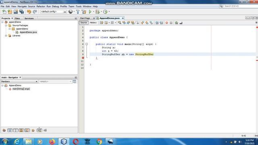The height and width of the screenshot is (145, 258).
Task: Click the Shift Line Right icon
Action: coord(161,23)
